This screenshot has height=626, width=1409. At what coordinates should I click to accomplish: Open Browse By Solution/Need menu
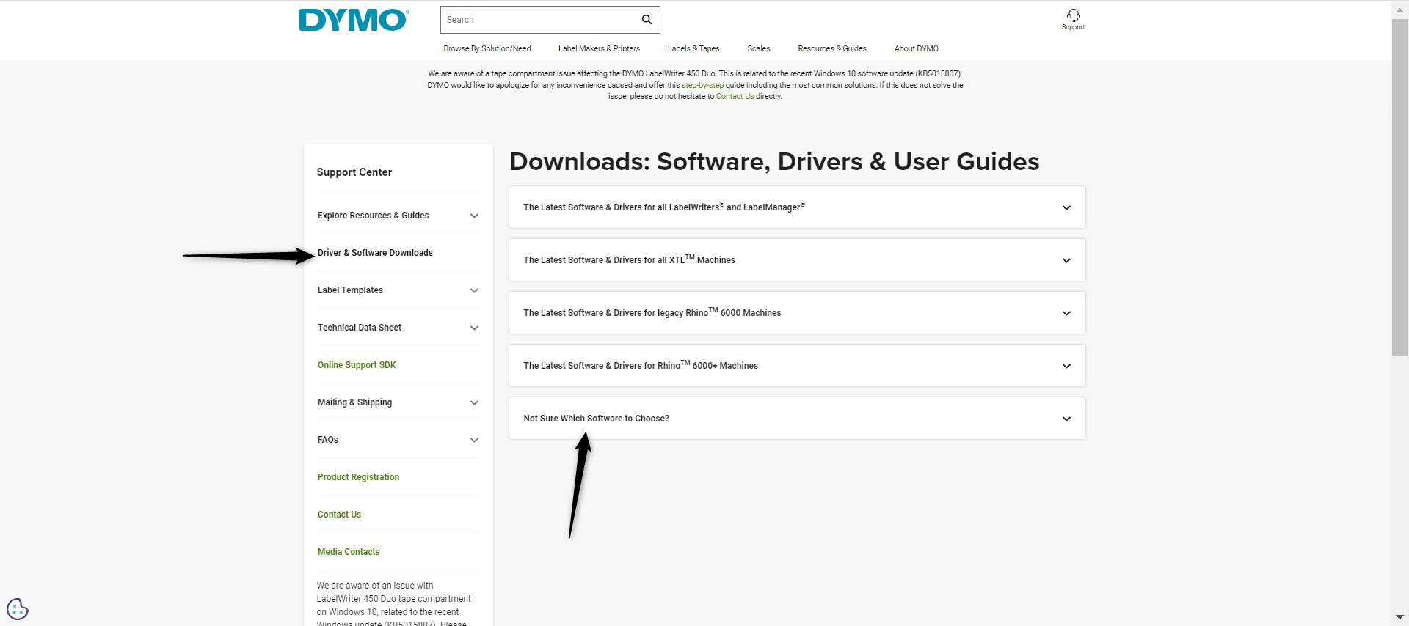click(x=487, y=48)
